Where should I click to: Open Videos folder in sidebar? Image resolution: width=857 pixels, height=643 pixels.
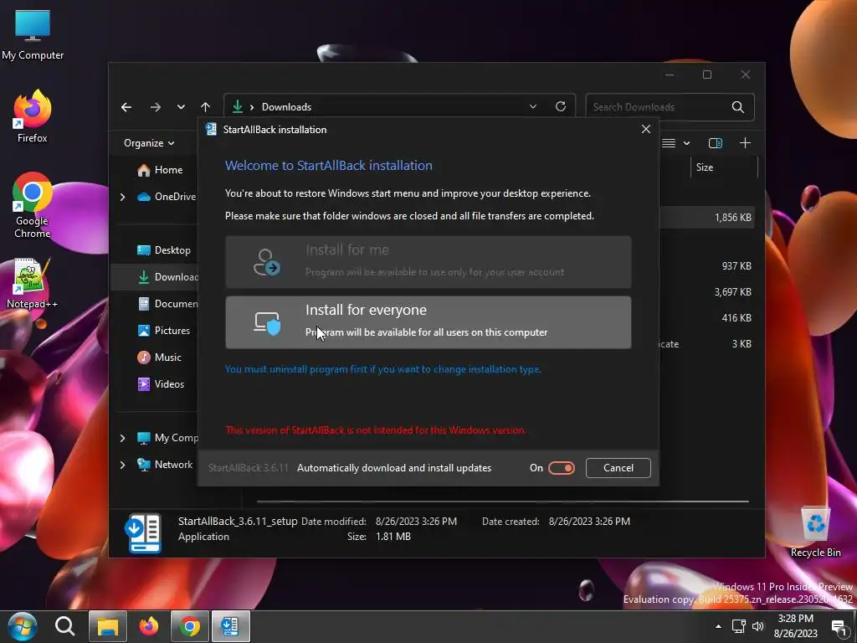tap(161, 384)
